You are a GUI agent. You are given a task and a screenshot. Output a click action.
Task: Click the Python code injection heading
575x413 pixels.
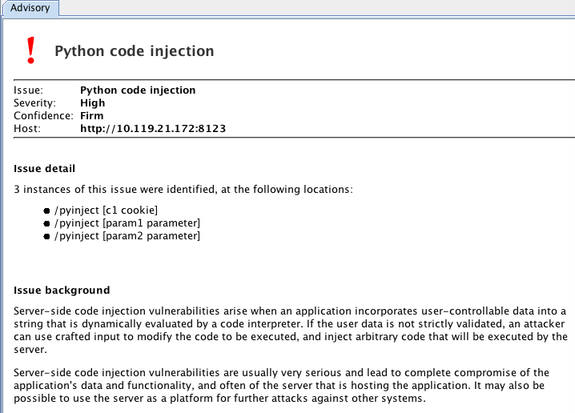[135, 51]
